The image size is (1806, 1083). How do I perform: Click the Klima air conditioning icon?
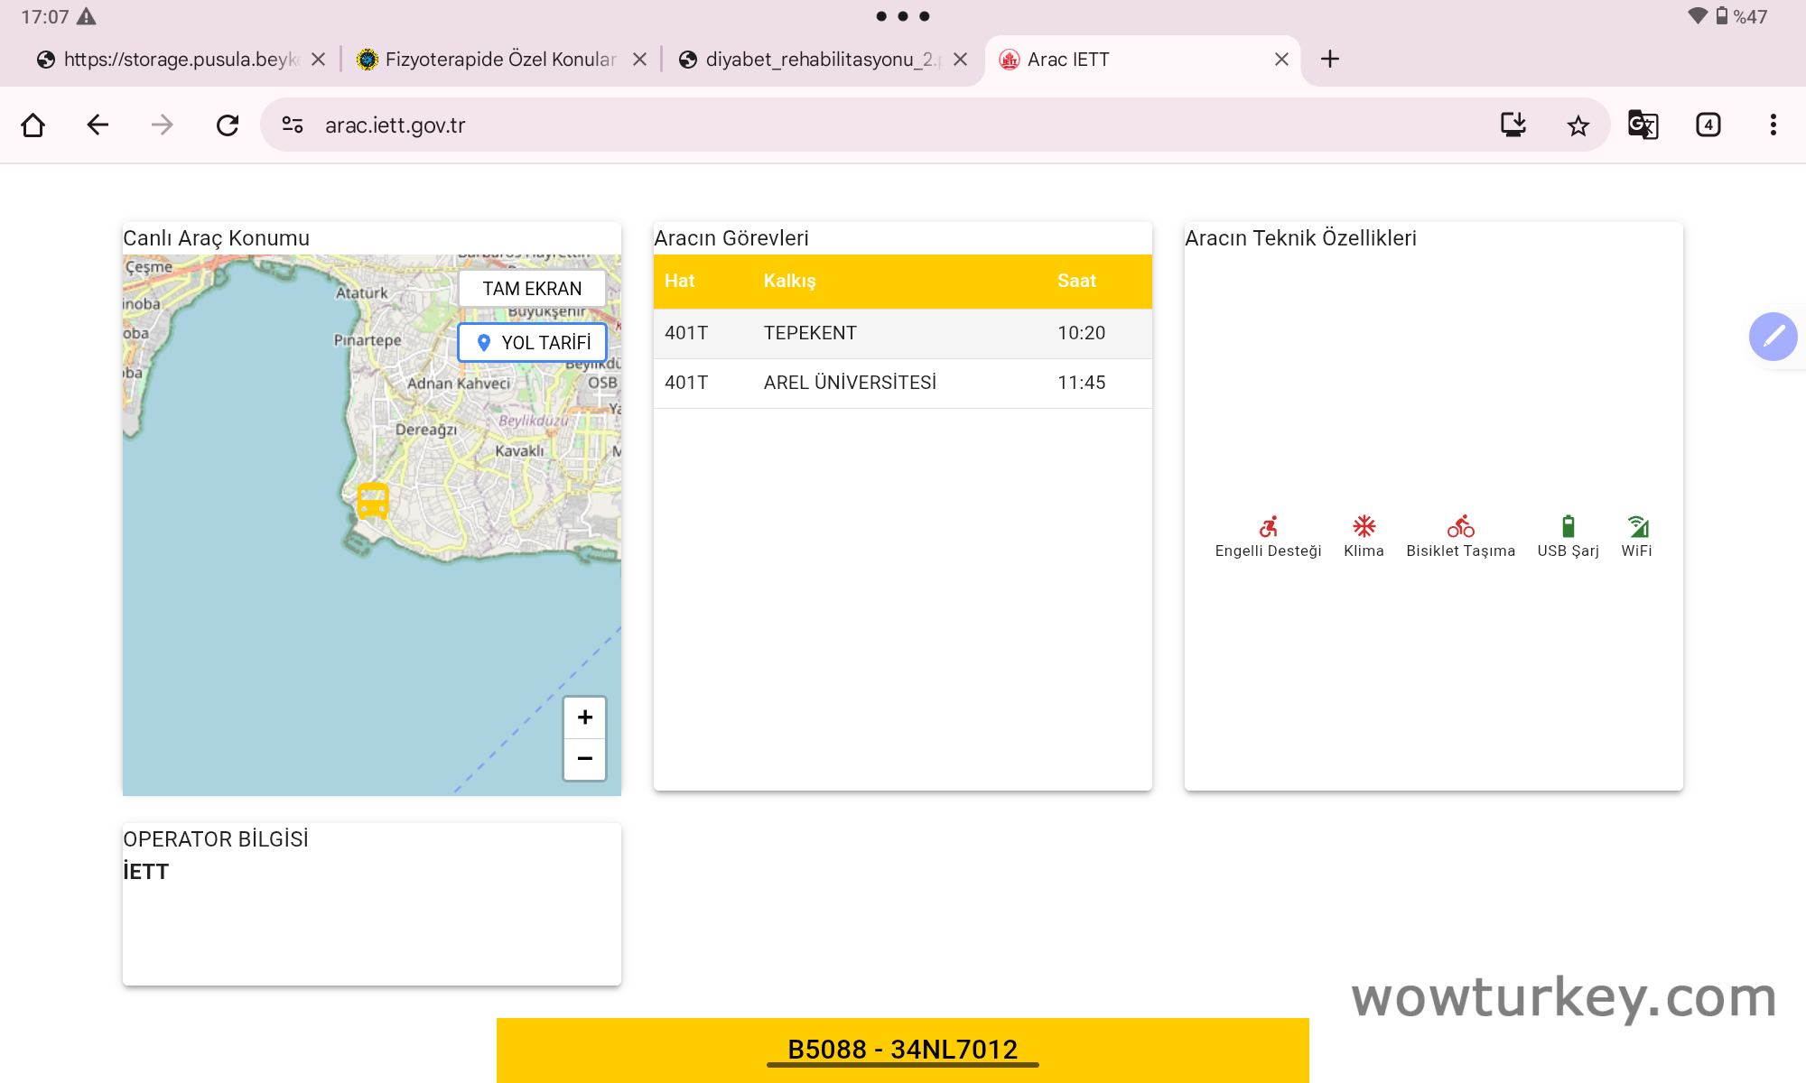point(1364,528)
